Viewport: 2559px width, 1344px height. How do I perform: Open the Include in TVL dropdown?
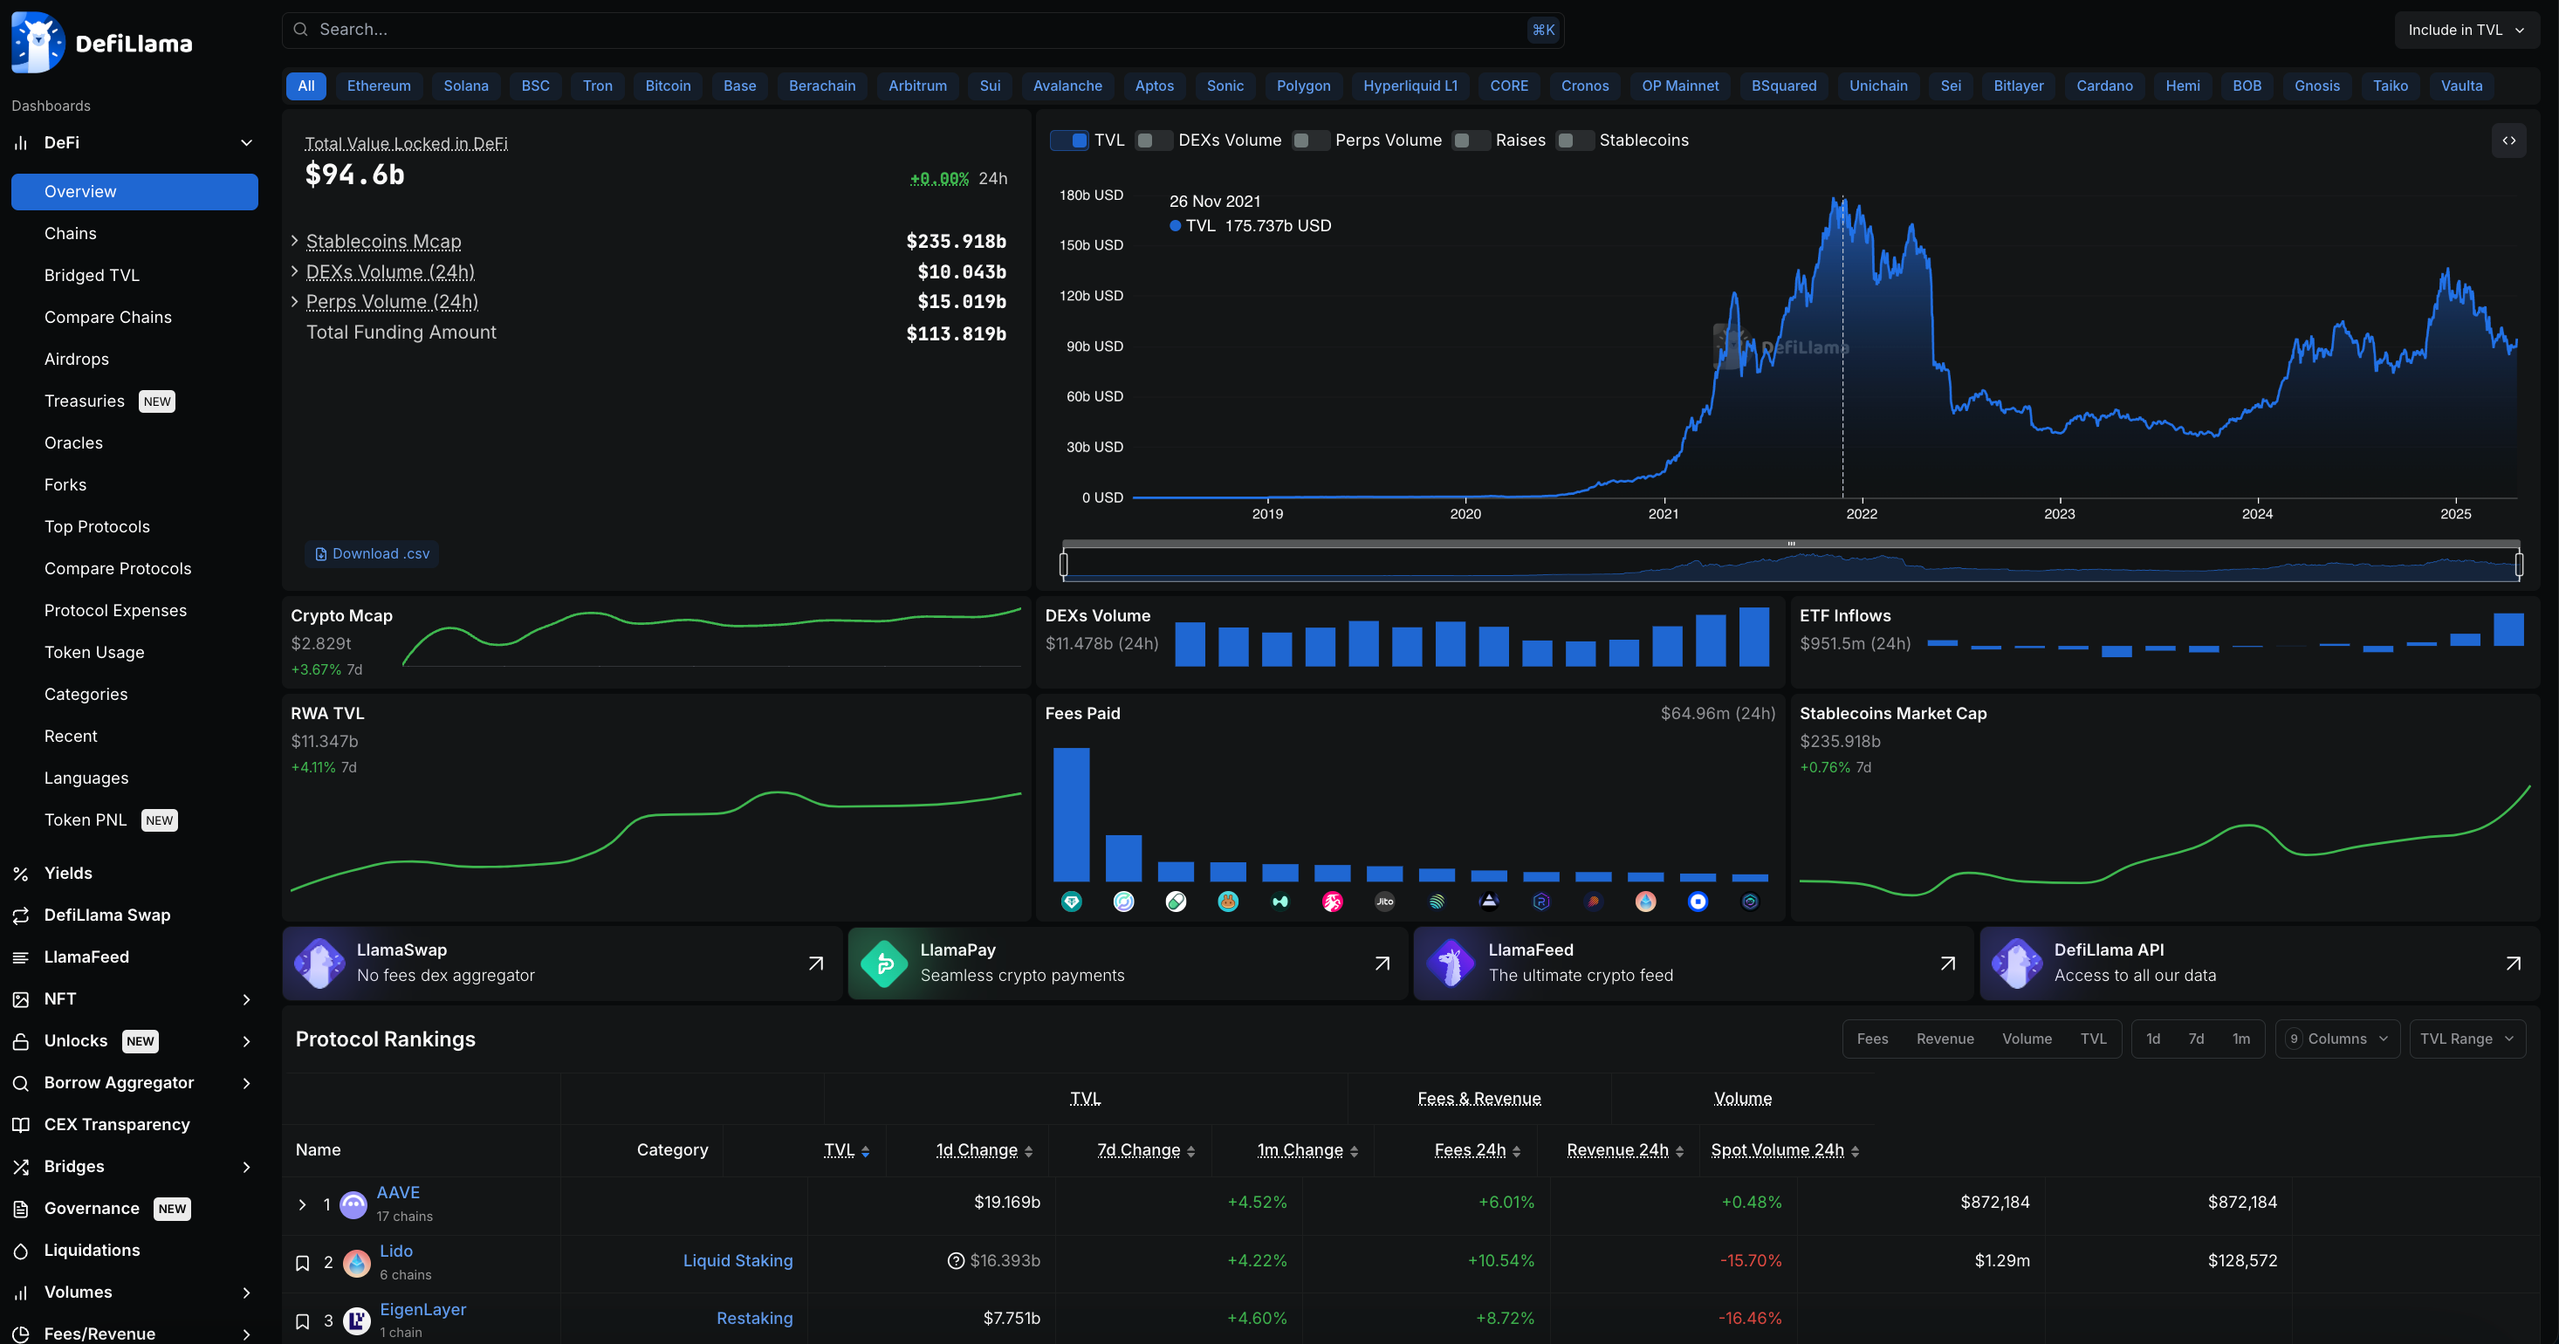pyautogui.click(x=2466, y=30)
